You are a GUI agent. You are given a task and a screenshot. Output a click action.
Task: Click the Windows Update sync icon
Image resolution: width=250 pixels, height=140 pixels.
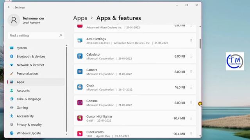tap(12, 133)
